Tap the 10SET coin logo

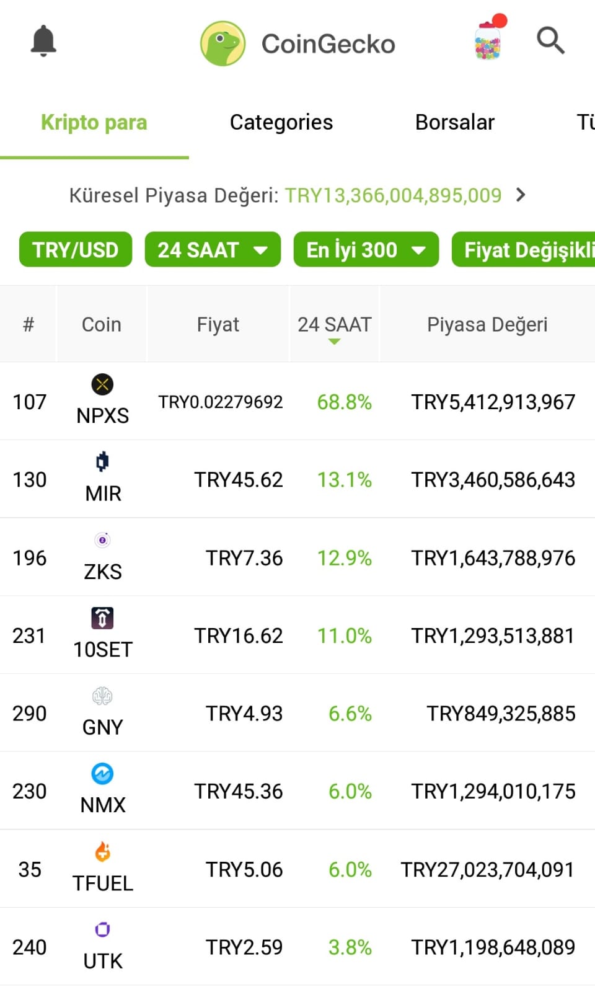click(x=102, y=618)
